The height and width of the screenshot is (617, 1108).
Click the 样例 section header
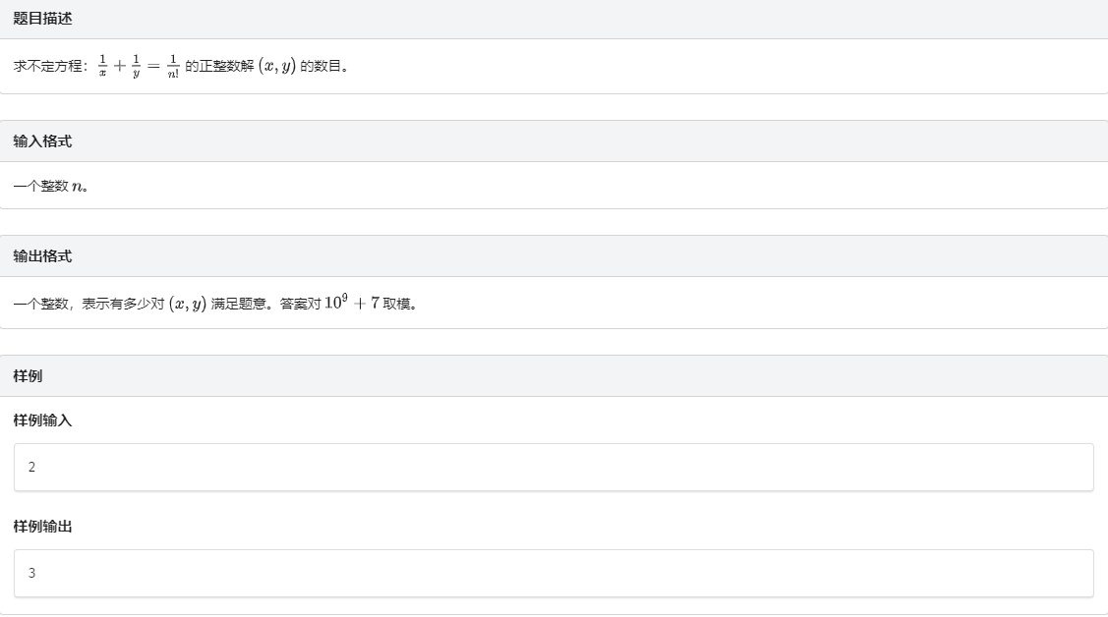28,376
